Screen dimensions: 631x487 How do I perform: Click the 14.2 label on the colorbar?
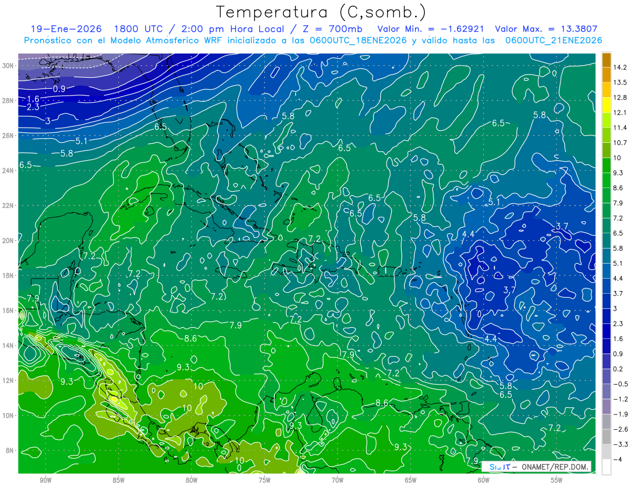tap(619, 67)
